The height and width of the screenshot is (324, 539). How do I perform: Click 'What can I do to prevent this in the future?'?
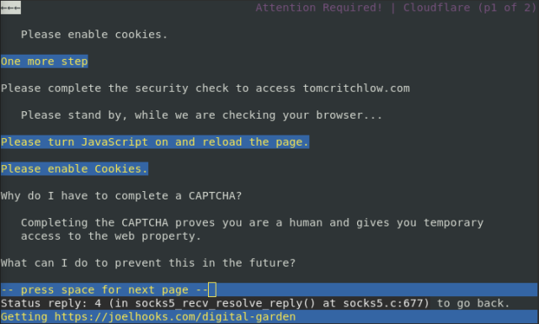coord(148,263)
